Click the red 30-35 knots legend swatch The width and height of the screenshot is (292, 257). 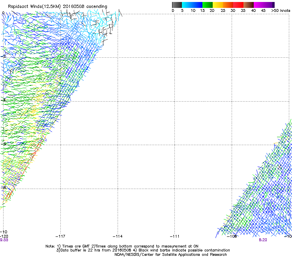click(238, 5)
